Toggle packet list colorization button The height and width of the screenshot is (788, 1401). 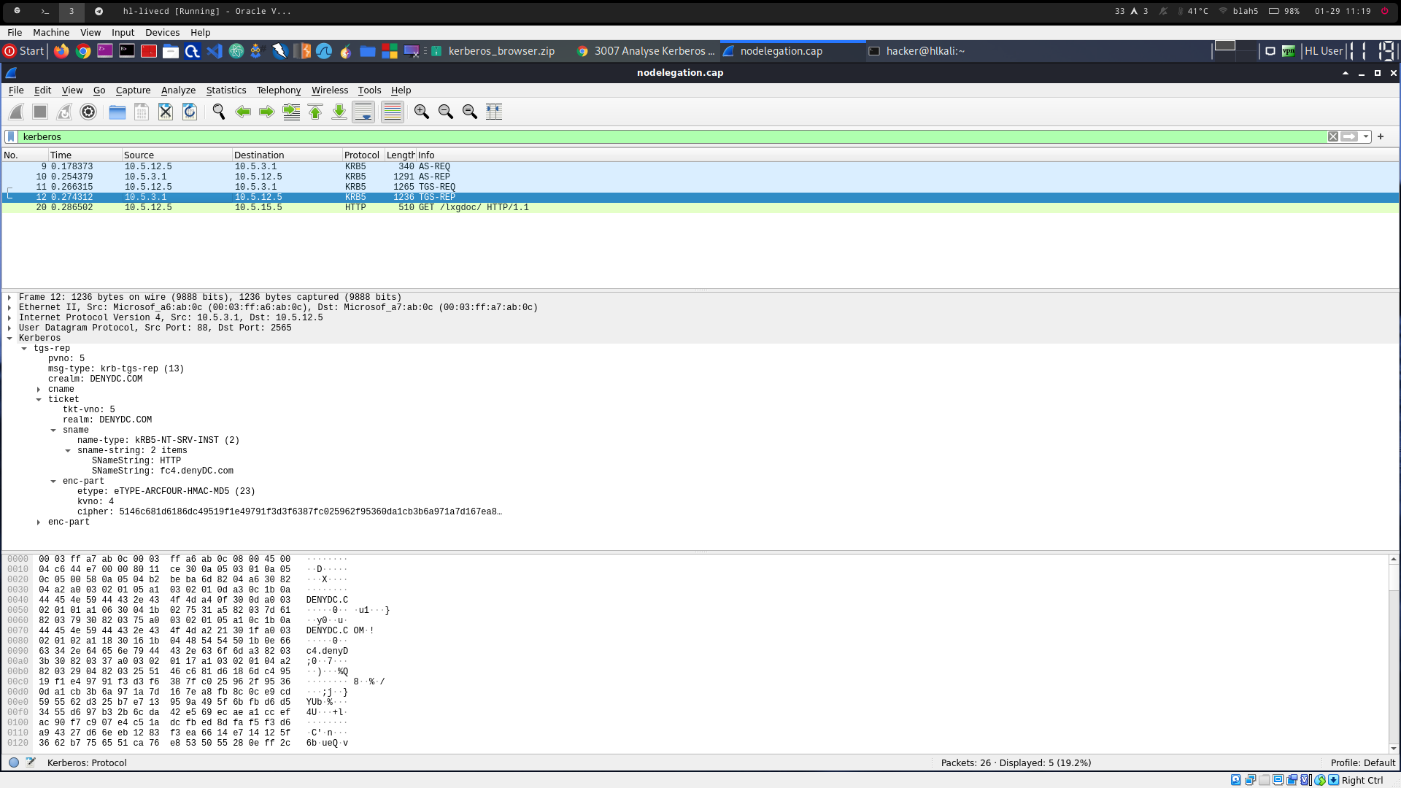(x=392, y=112)
